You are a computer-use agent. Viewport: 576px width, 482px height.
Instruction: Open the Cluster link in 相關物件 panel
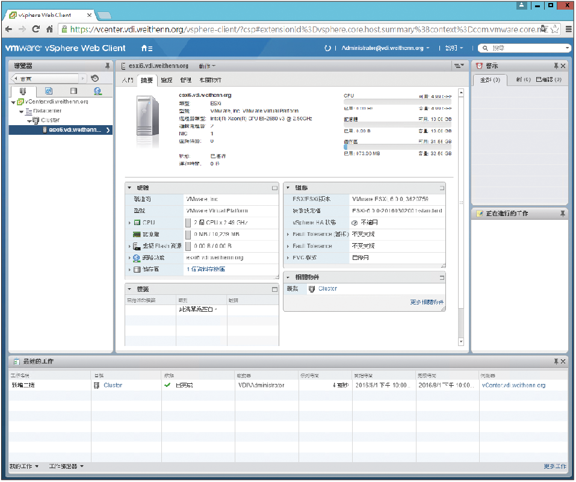[327, 289]
